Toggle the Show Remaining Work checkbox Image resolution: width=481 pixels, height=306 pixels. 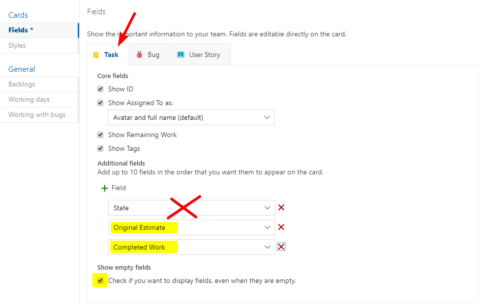100,135
